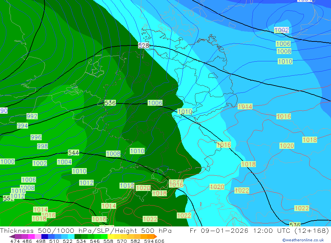Click the 1000 pressure label
This screenshot has width=331, height=243.
point(8,161)
